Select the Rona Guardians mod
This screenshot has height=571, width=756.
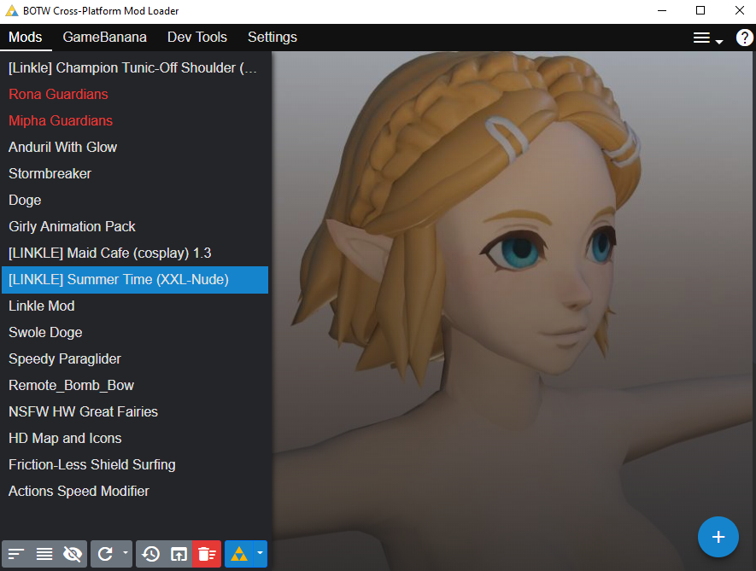pyautogui.click(x=135, y=95)
